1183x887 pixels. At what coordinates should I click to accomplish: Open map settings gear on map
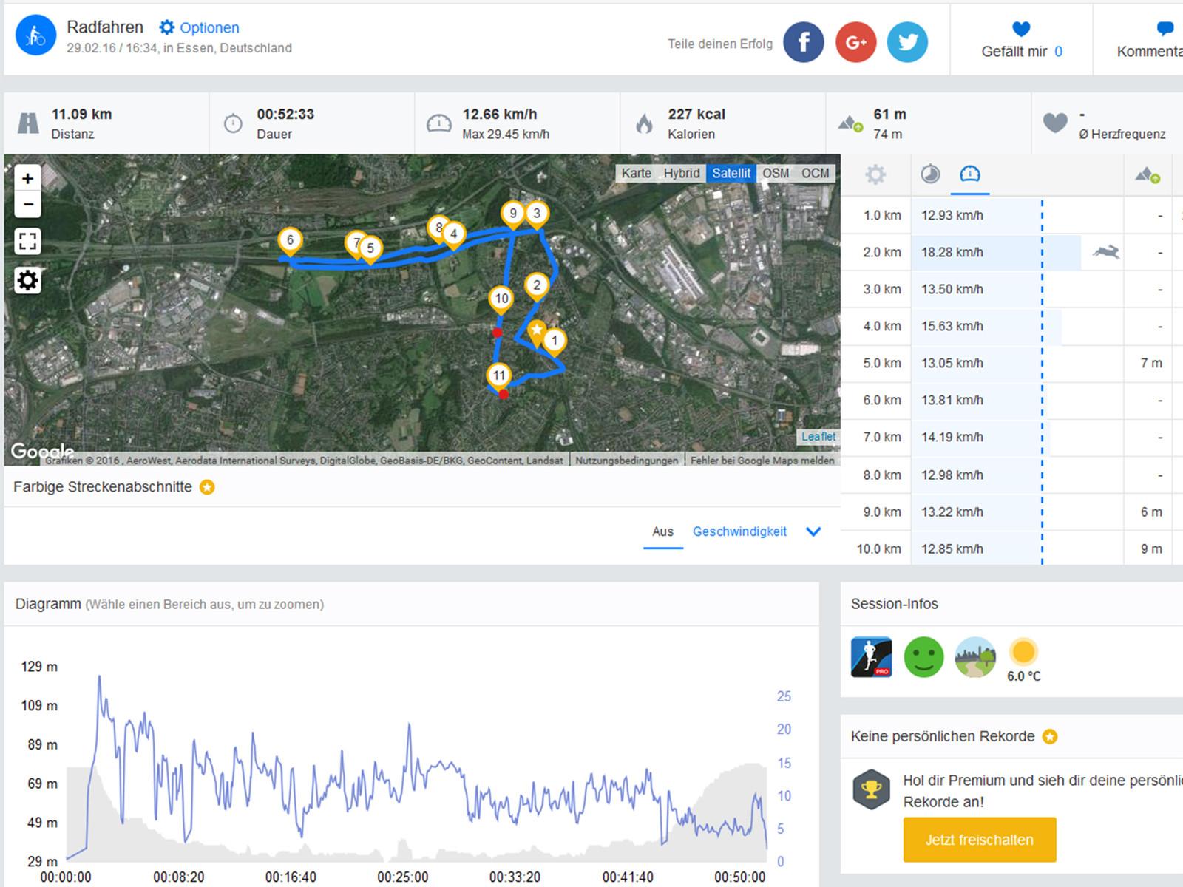tap(27, 281)
